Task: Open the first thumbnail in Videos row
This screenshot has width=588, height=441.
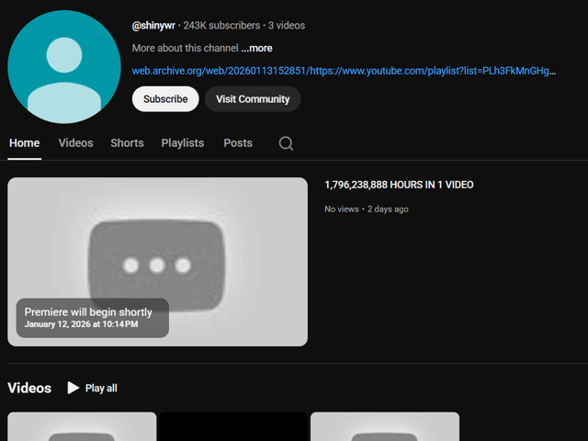Action: (x=82, y=427)
